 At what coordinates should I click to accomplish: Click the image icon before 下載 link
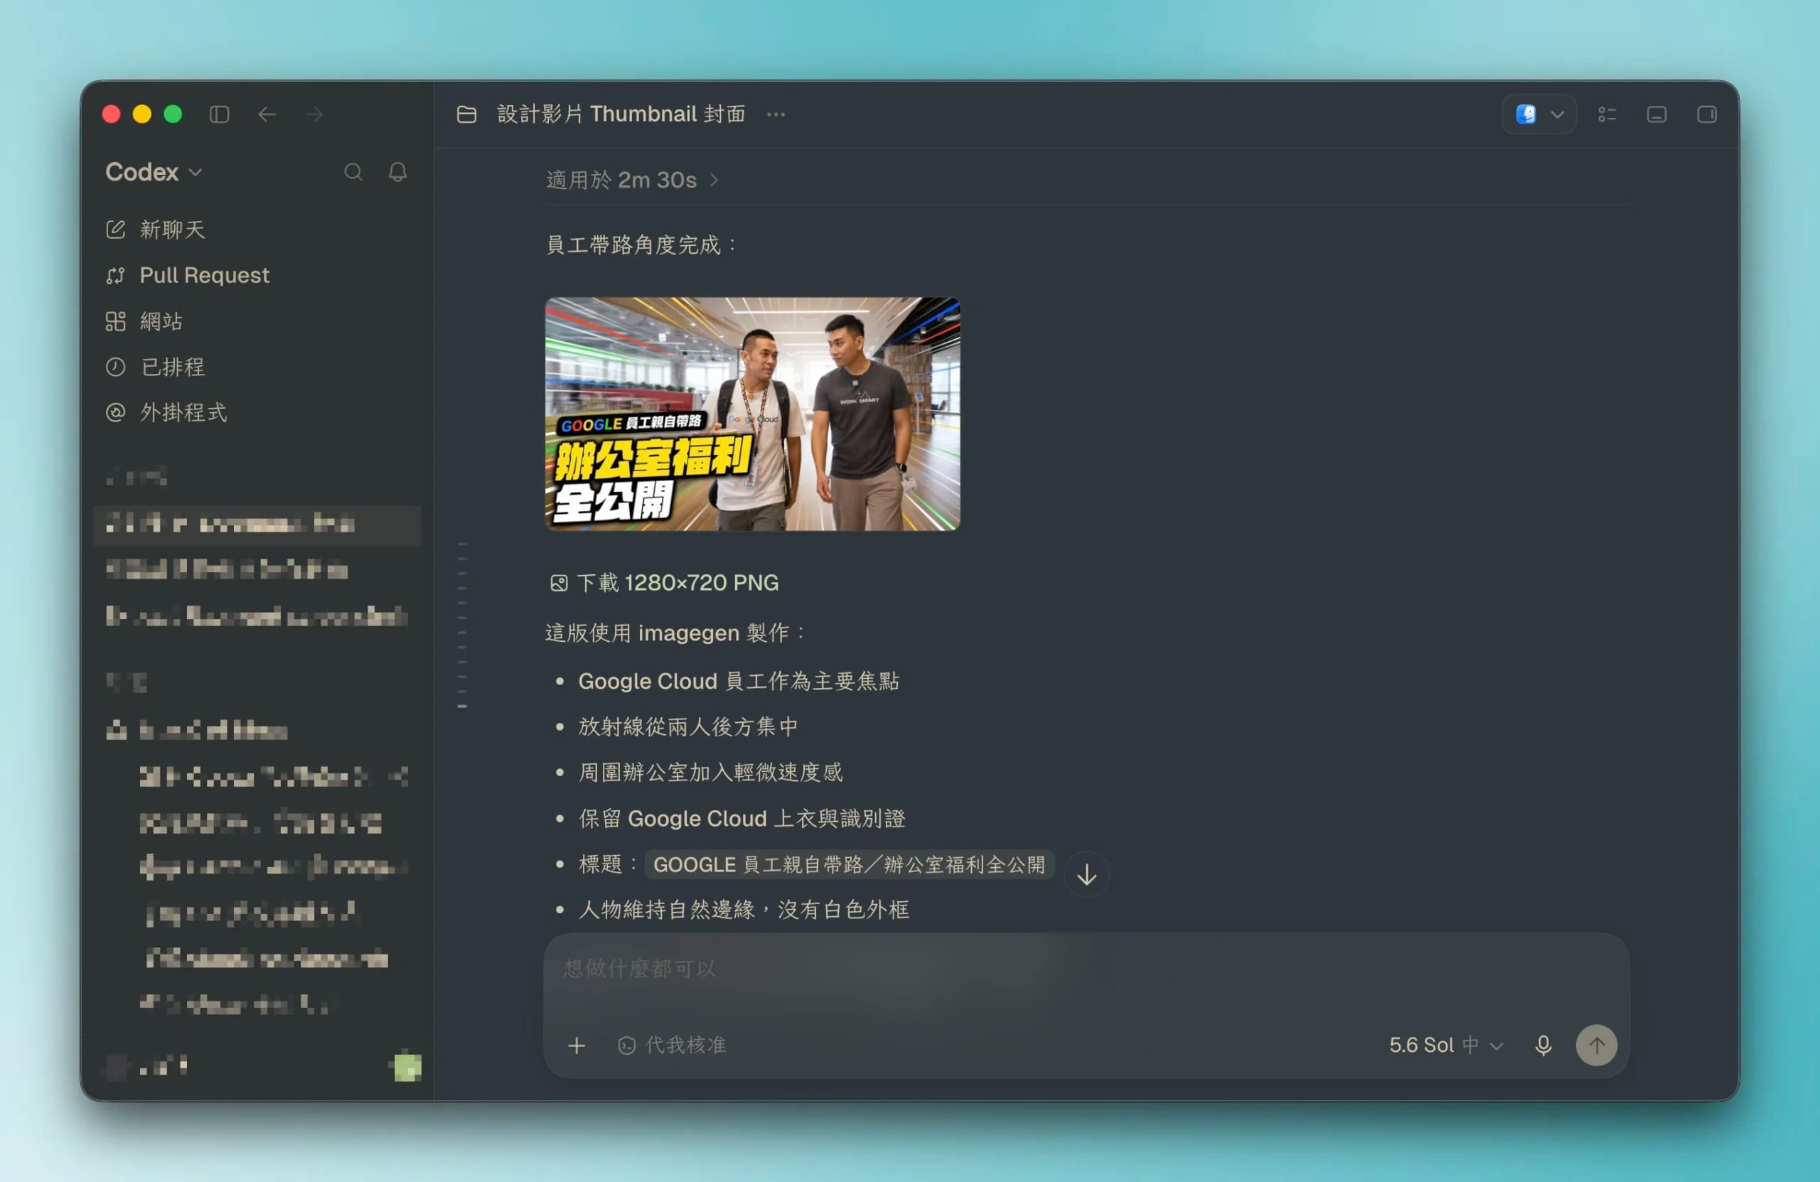559,584
